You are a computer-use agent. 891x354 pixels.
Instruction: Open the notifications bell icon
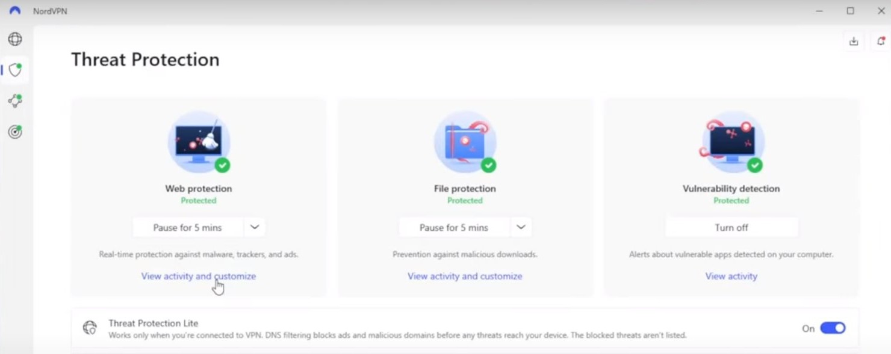[881, 41]
